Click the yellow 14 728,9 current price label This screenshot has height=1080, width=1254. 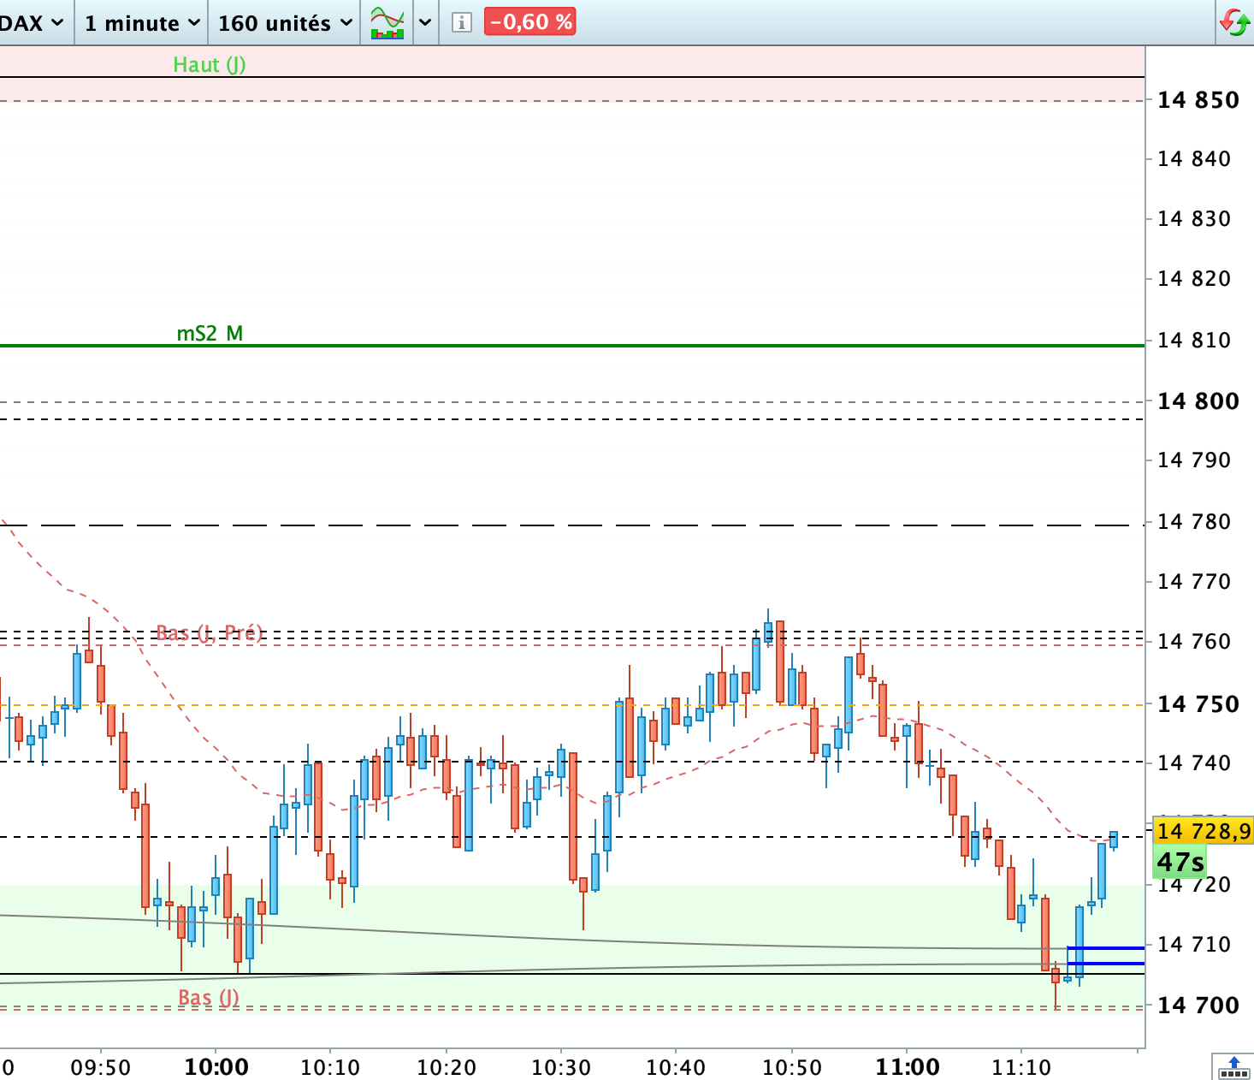click(x=1204, y=830)
